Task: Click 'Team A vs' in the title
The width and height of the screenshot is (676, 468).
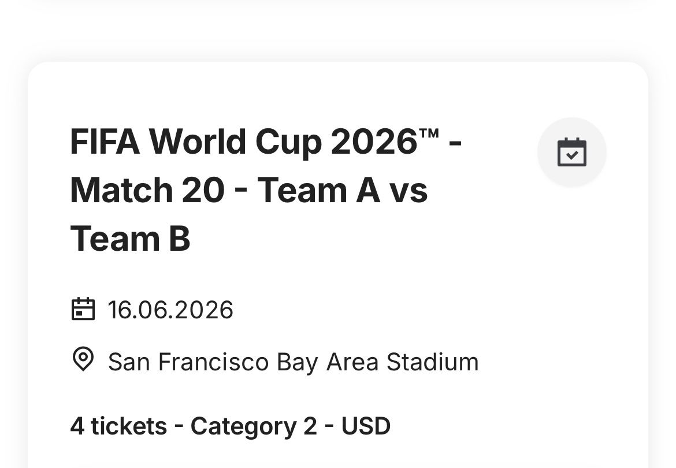Action: (342, 190)
